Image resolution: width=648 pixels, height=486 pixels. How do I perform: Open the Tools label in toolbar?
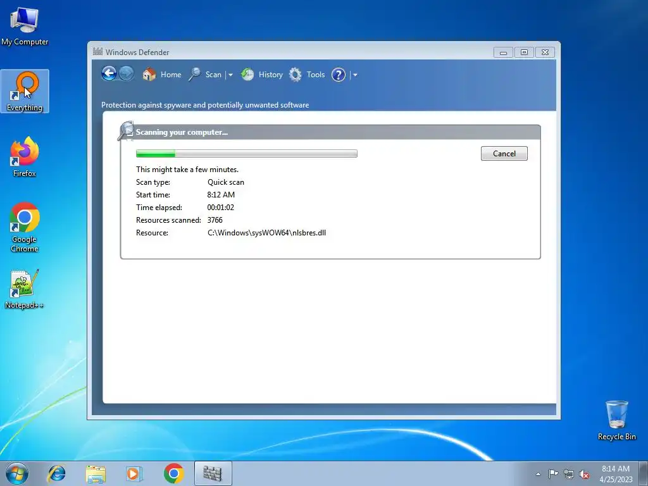pyautogui.click(x=316, y=75)
